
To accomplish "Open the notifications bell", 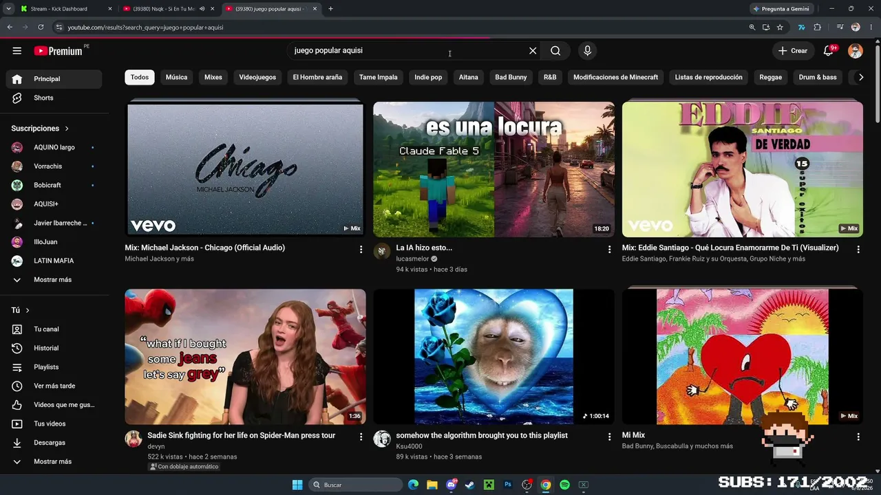I will click(829, 51).
